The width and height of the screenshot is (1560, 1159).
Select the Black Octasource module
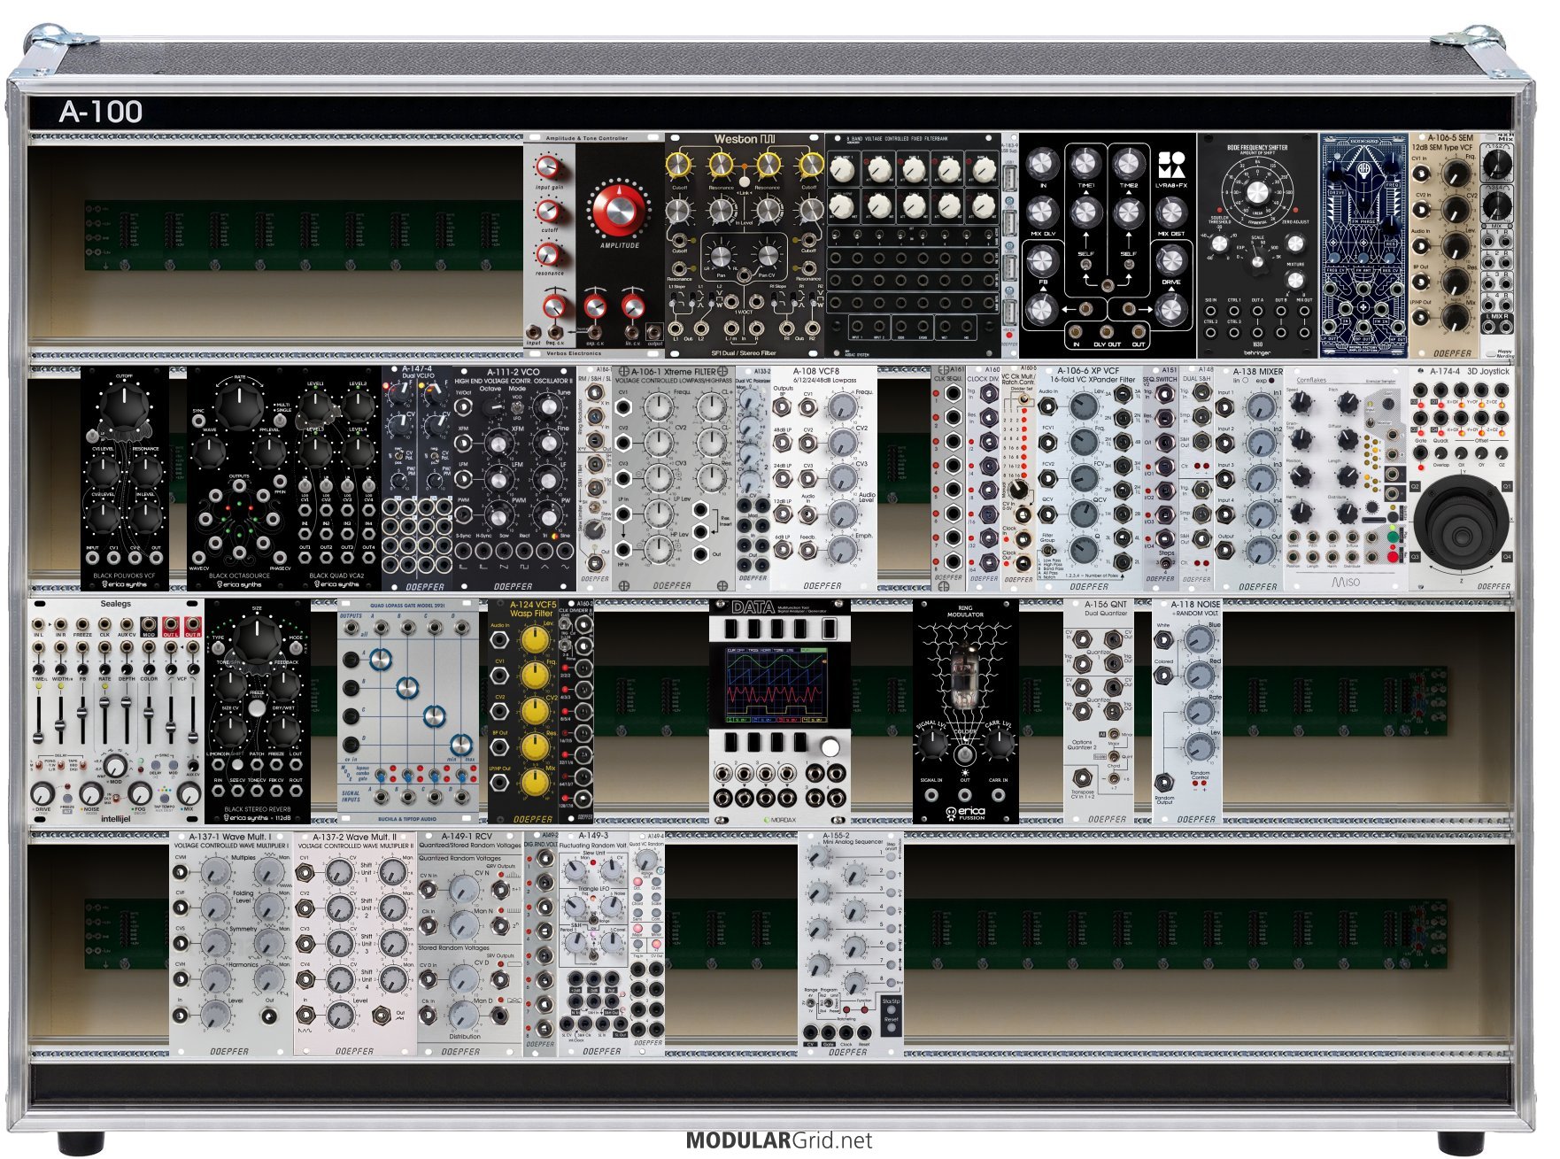[x=240, y=479]
